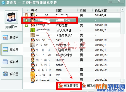
Task: Select the mobile member row
Action: tap(72, 65)
